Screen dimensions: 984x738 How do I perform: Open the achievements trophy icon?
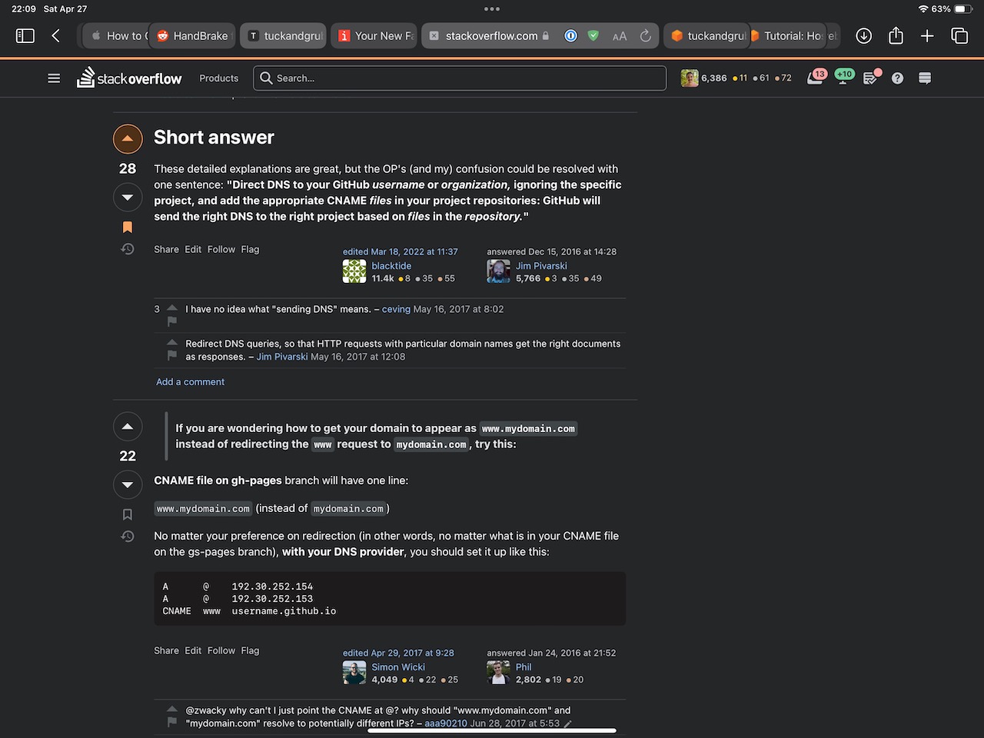pos(843,78)
